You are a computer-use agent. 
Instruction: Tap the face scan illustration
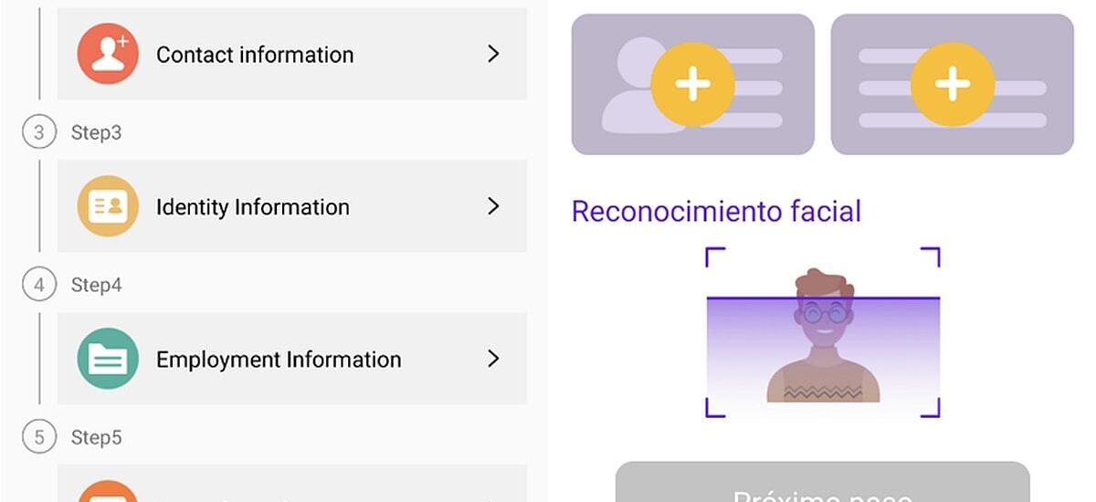823,333
